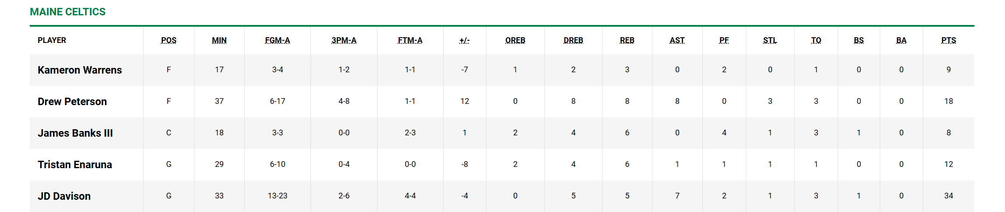Click the AST column header
This screenshot has width=1005, height=212.
pos(677,40)
